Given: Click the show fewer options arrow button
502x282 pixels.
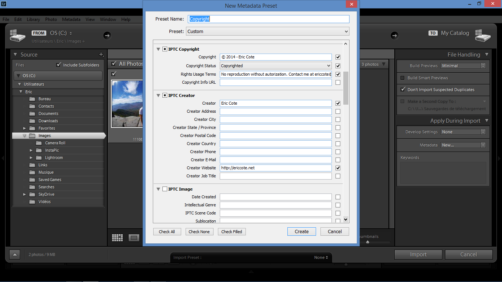Looking at the screenshot, I should tap(14, 254).
